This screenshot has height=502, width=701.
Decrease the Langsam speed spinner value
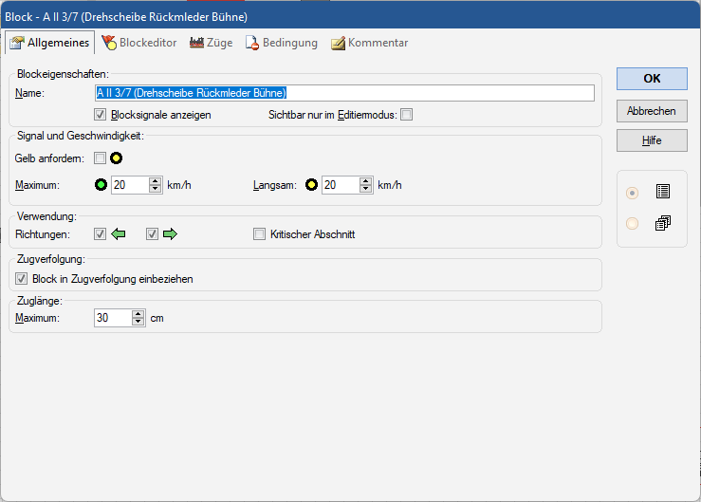(366, 190)
